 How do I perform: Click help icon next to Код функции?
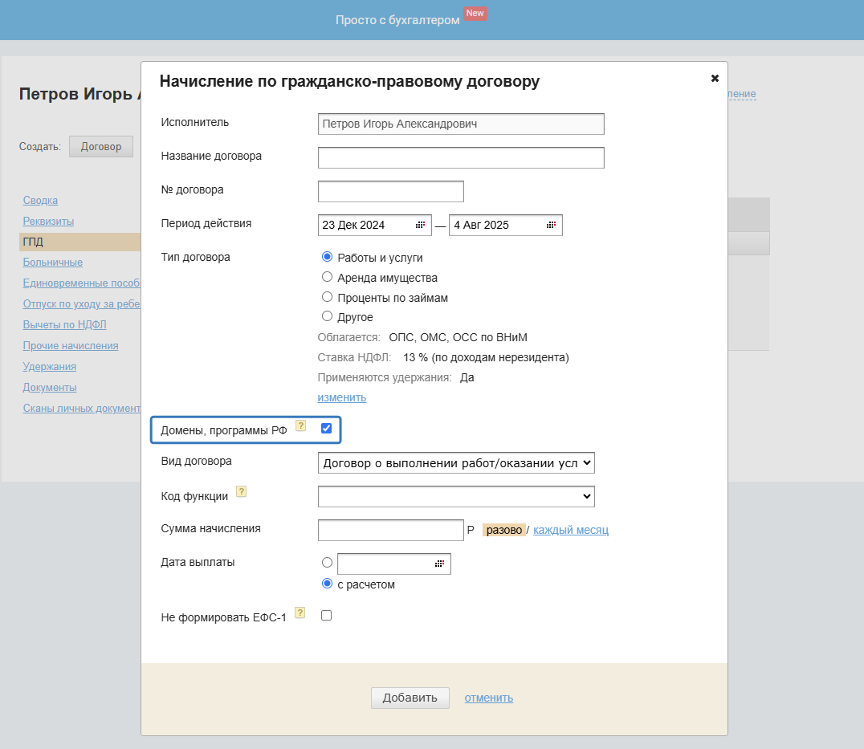tap(241, 491)
